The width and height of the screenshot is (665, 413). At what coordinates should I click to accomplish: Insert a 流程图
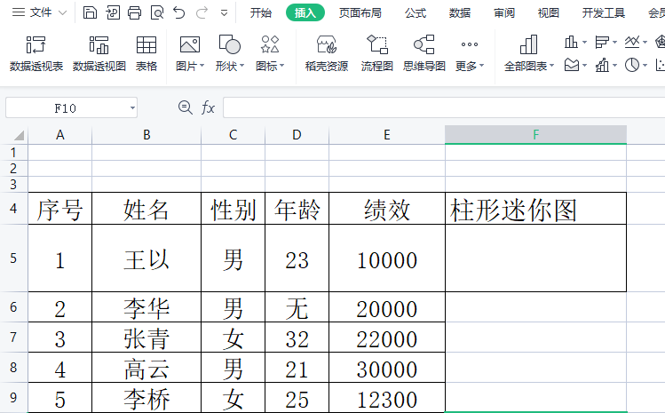377,53
